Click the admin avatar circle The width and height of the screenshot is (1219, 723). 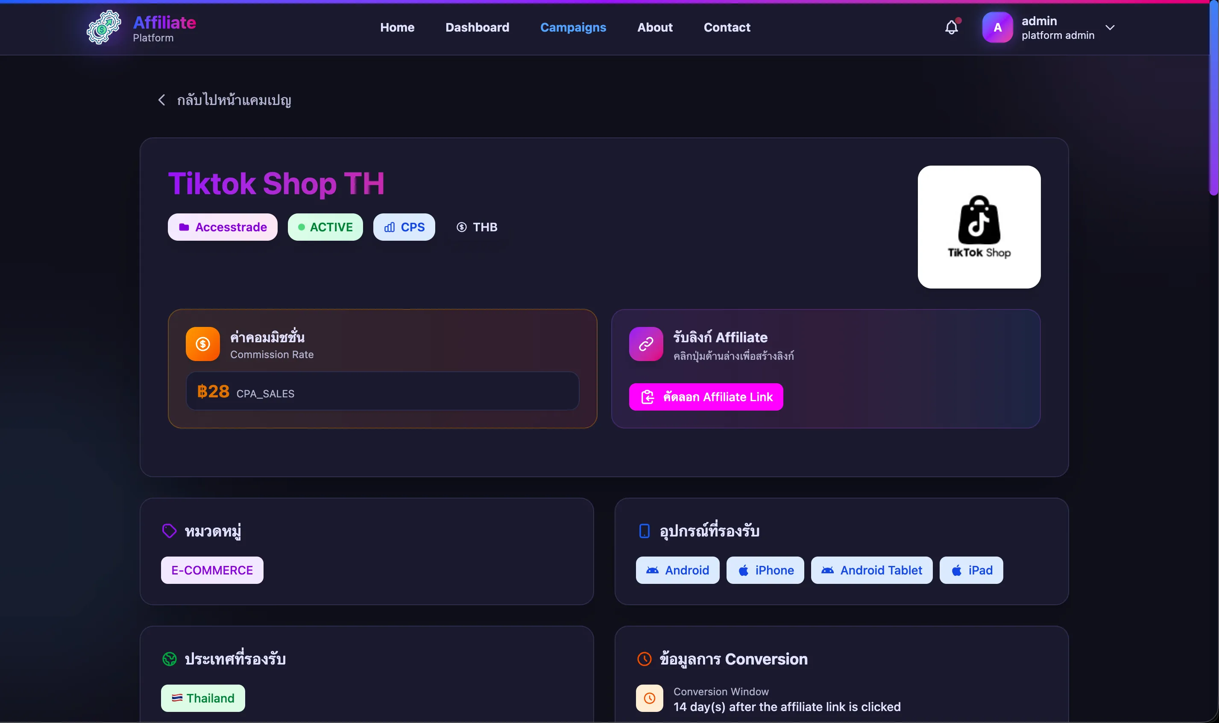pyautogui.click(x=997, y=28)
